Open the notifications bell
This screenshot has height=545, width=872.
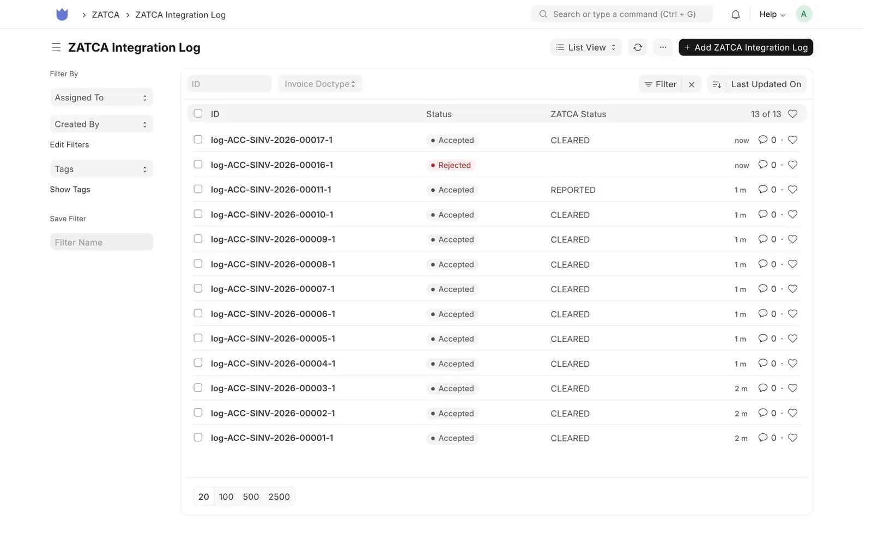tap(736, 15)
